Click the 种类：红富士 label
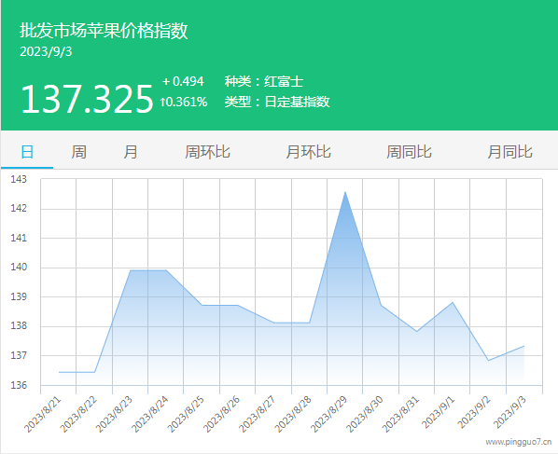This screenshot has width=558, height=454. [x=264, y=81]
